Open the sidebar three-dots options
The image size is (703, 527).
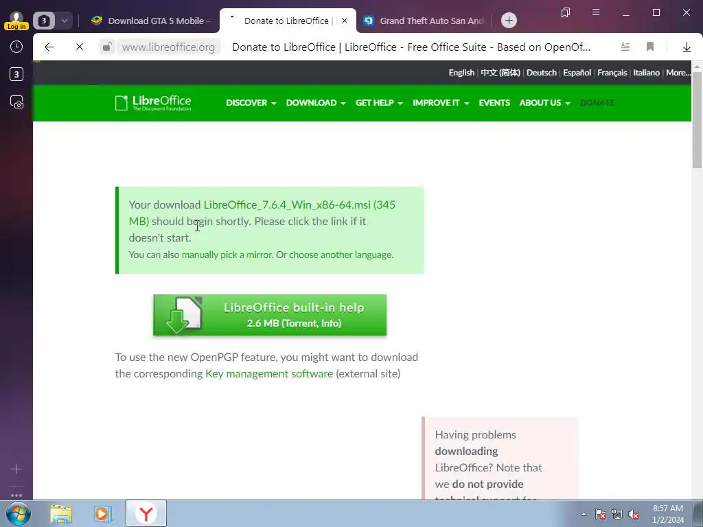pyautogui.click(x=16, y=495)
